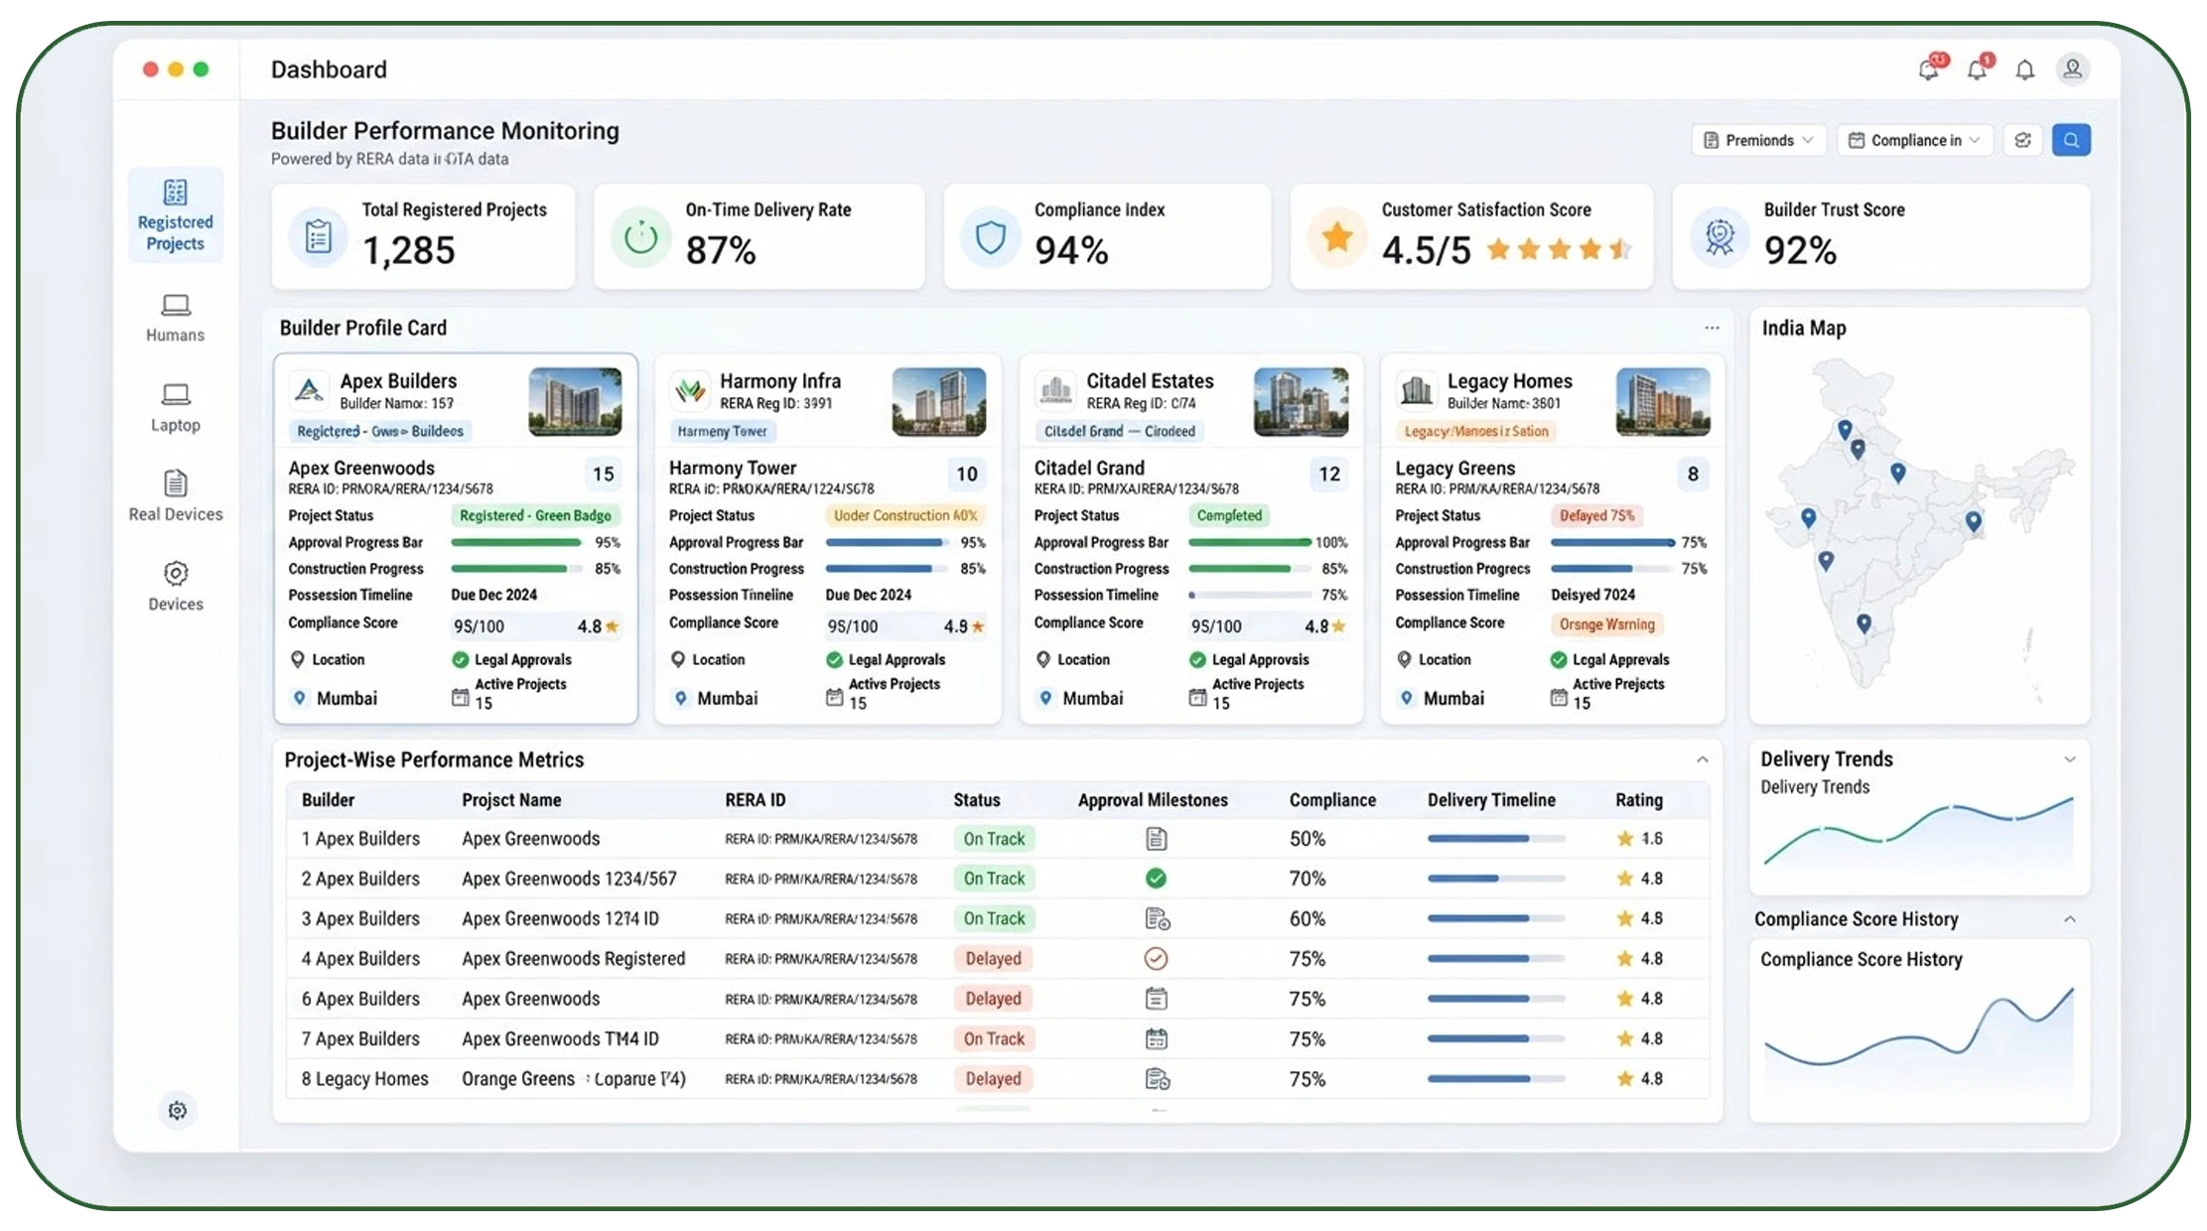The image size is (2207, 1231).
Task: Open Legacy Homes building thumbnail
Action: [x=1663, y=402]
